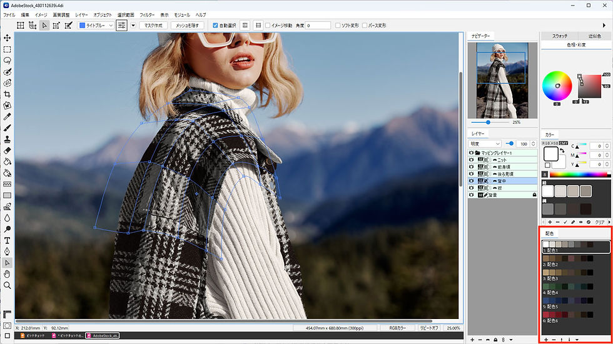The width and height of the screenshot is (613, 344).
Task: Add new layer with plus icon
Action: click(x=472, y=340)
